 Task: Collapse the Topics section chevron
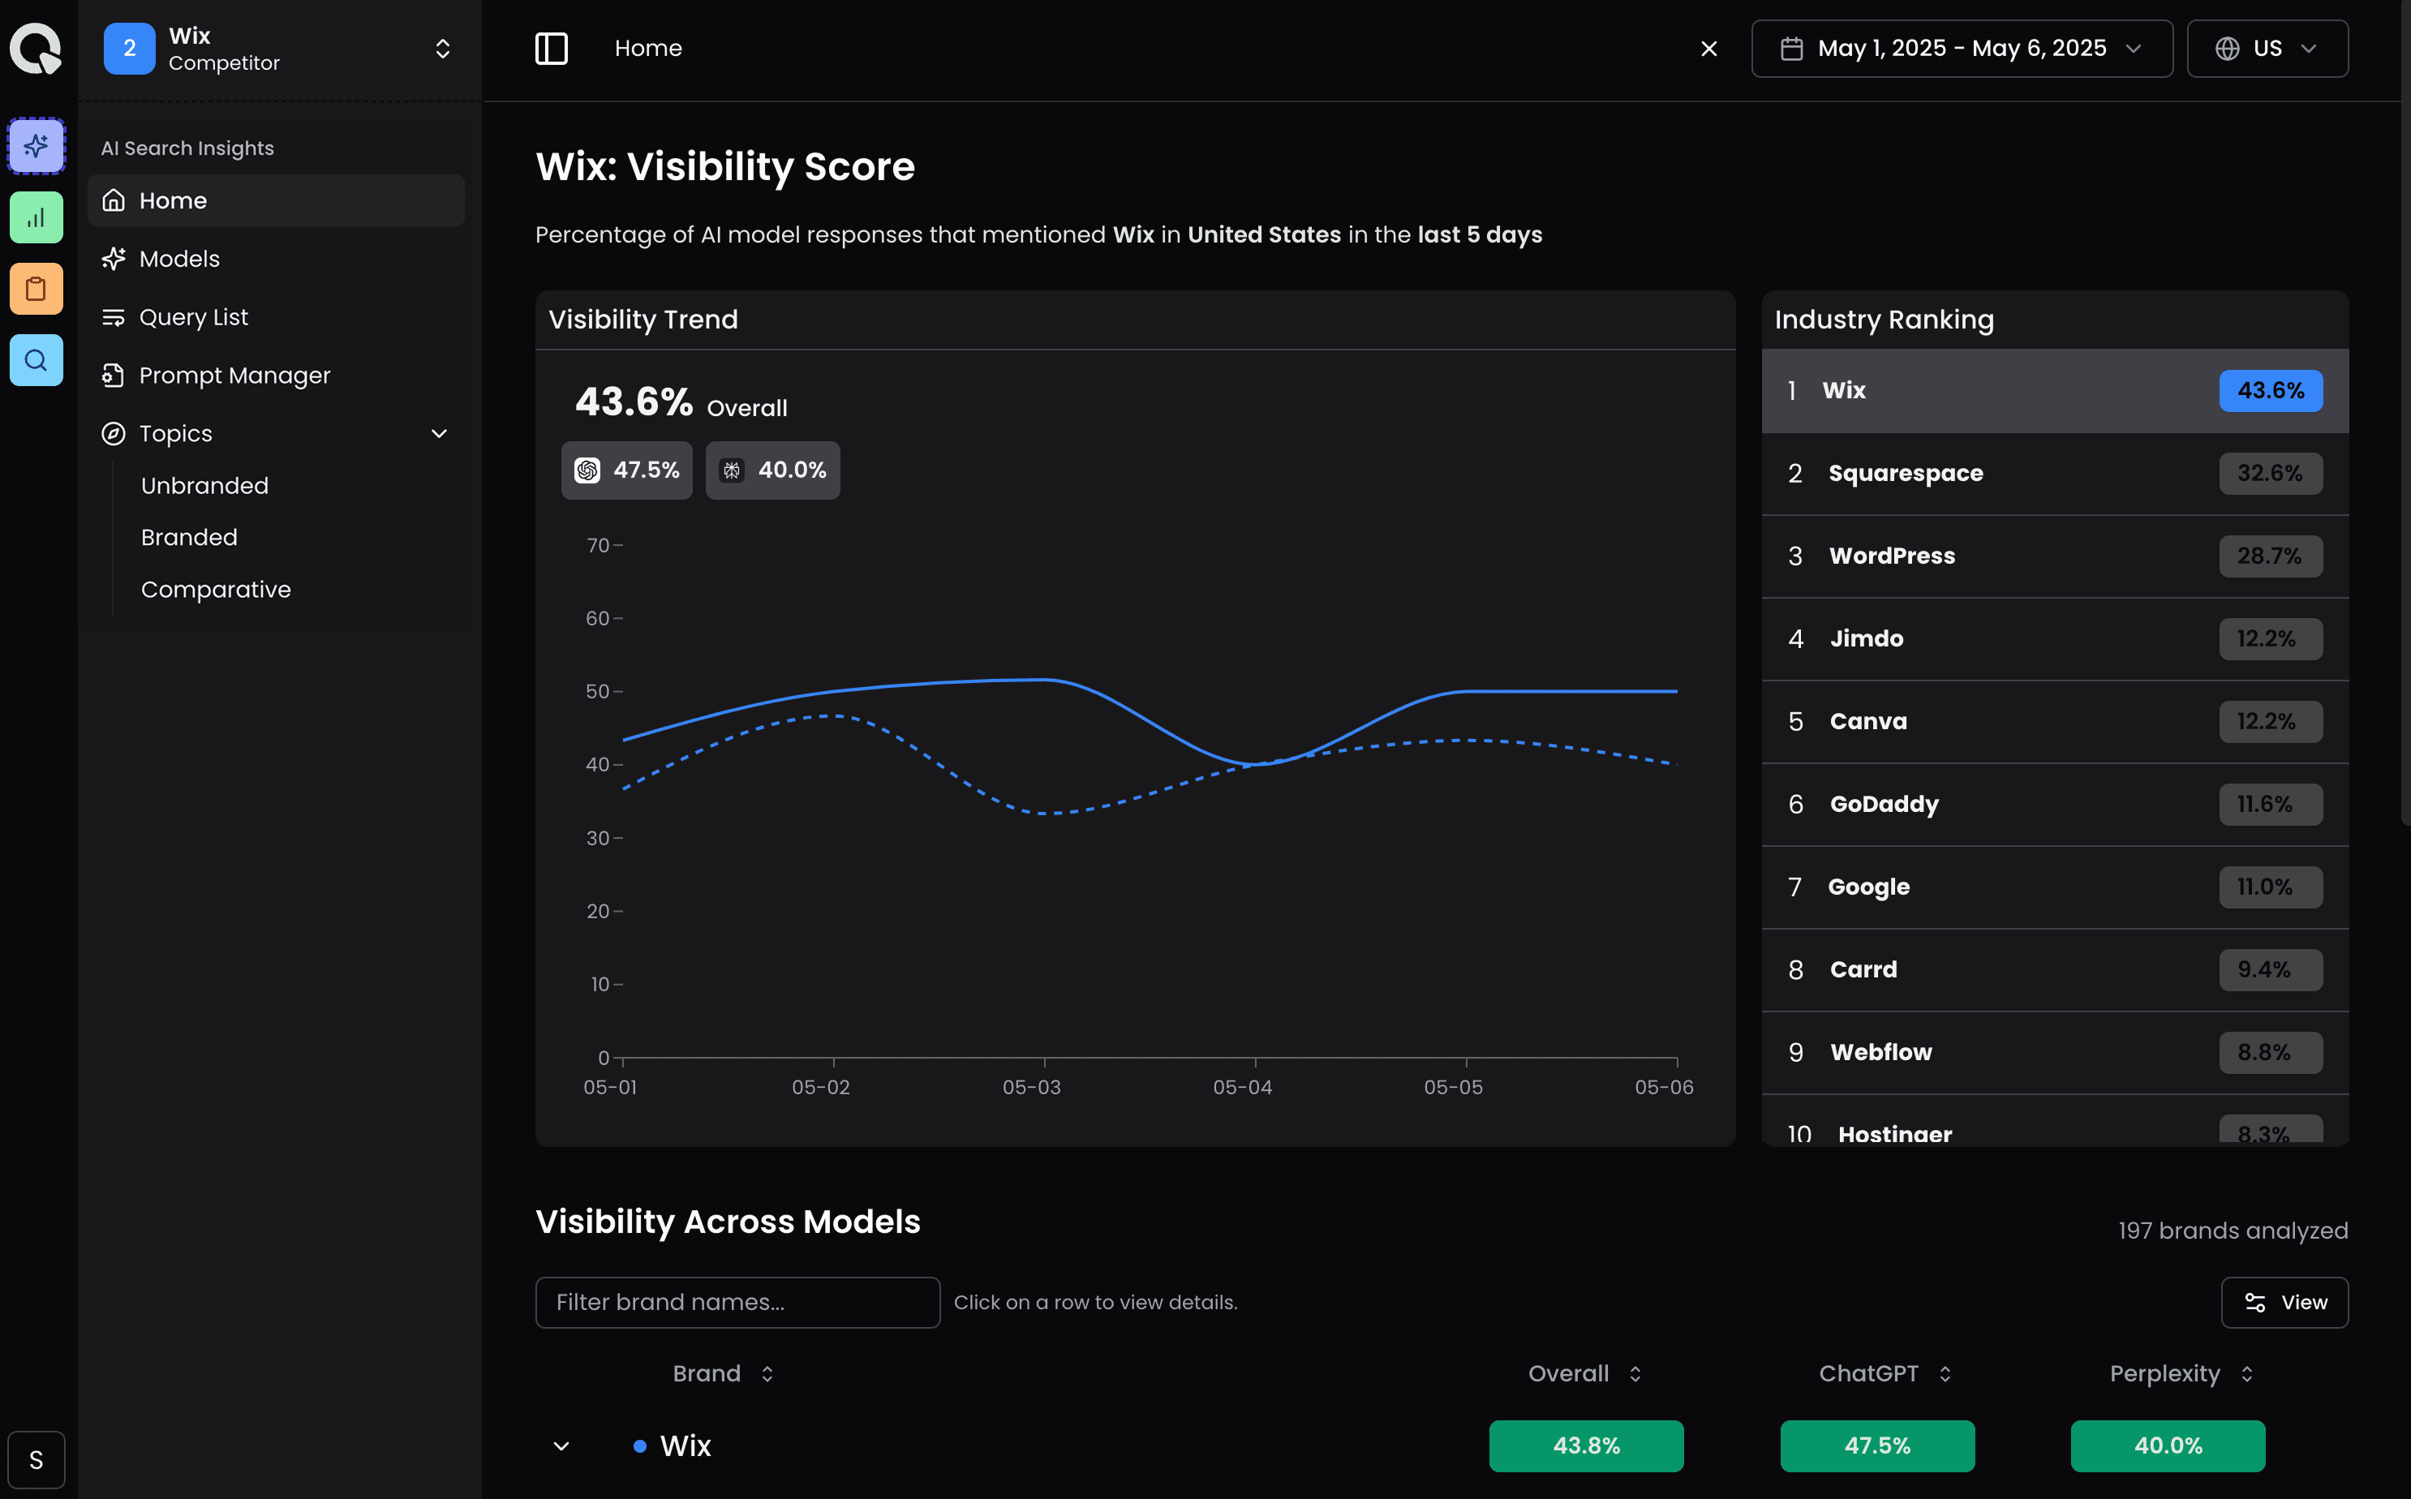click(439, 433)
